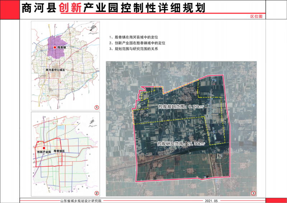
Task: Select the 区位图 label in the header
Action: [257, 17]
